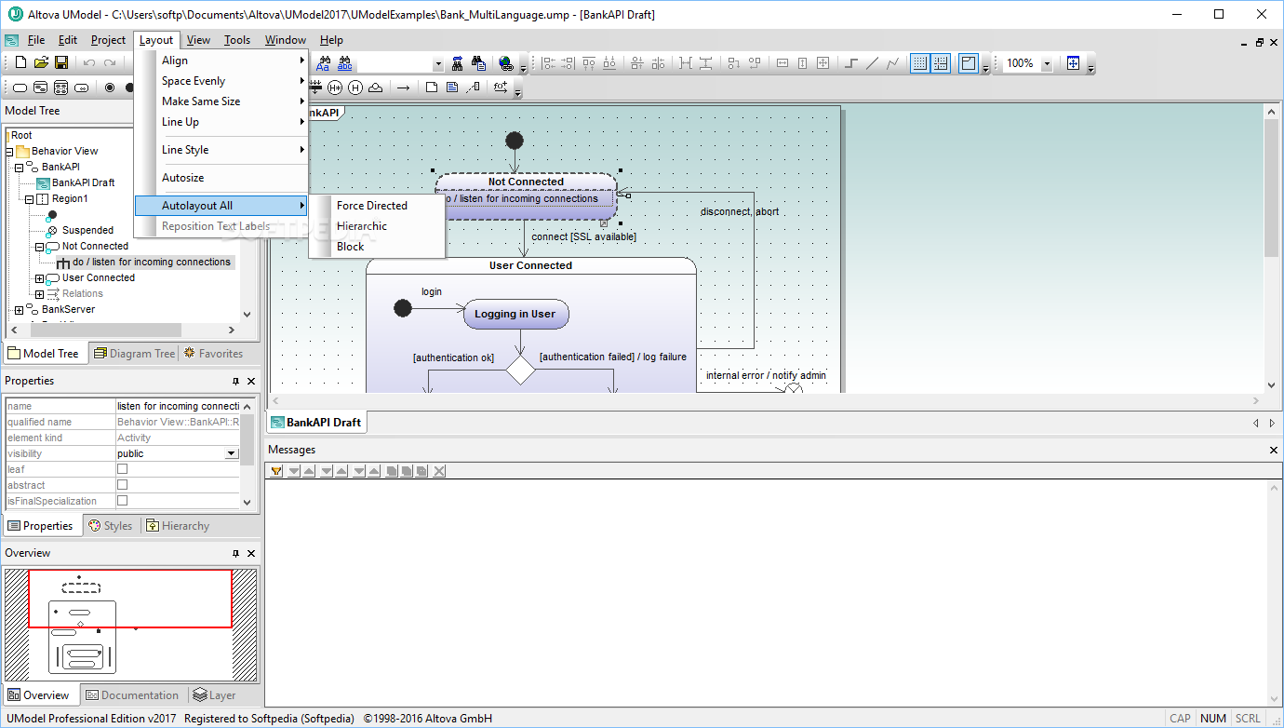The width and height of the screenshot is (1284, 728).
Task: Click the Overview red viewport rectangle
Action: tap(130, 599)
